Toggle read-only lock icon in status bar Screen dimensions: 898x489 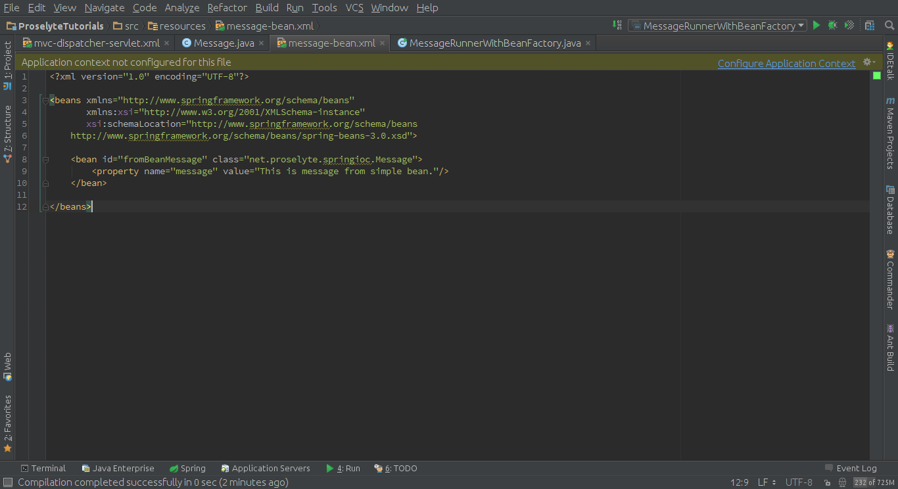tap(826, 482)
